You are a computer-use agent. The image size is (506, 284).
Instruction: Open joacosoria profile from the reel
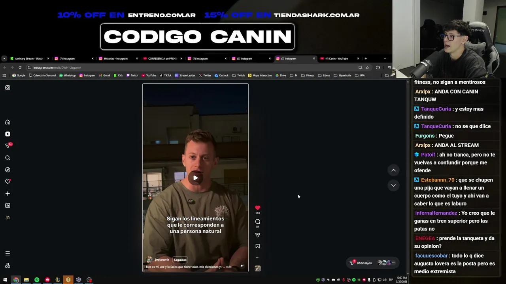(x=162, y=260)
